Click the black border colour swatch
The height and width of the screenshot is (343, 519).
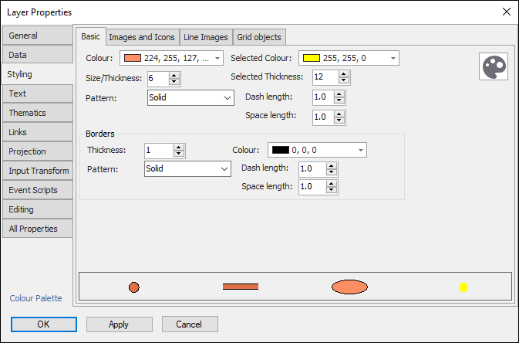[x=279, y=150]
